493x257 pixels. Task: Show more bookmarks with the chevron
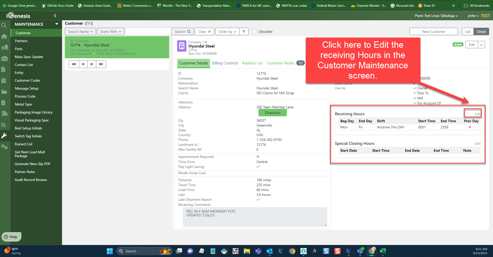pyautogui.click(x=453, y=5)
